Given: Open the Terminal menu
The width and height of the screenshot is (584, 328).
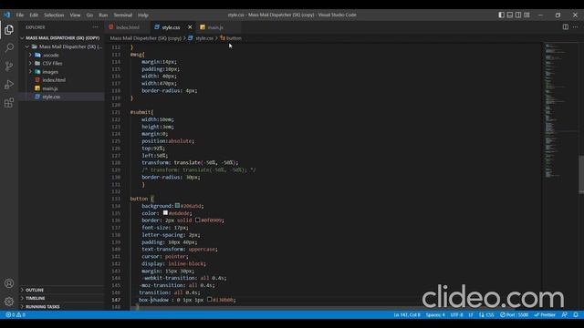Looking at the screenshot, I should [x=123, y=15].
